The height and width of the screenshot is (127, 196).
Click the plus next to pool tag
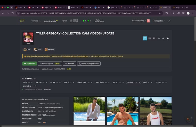tap(151, 82)
